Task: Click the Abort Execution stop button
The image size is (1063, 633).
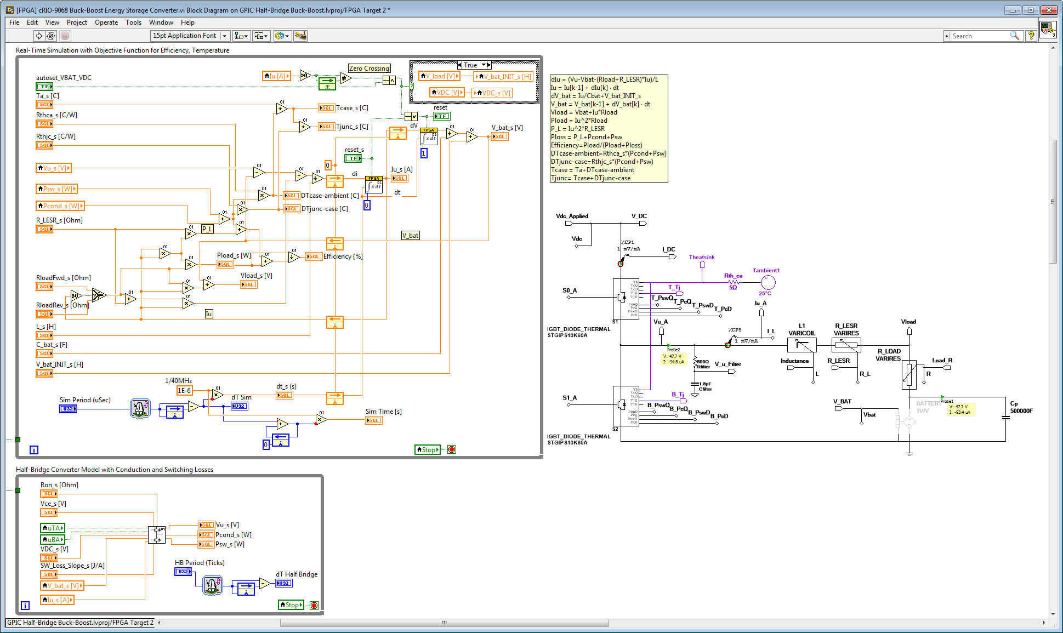Action: (x=65, y=36)
